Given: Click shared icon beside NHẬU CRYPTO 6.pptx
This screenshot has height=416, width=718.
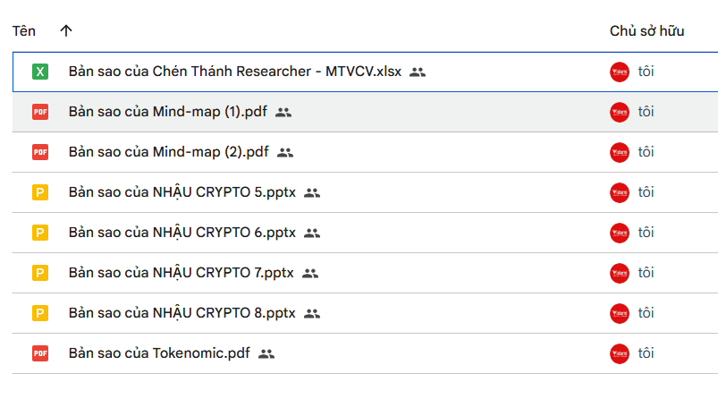Looking at the screenshot, I should (312, 233).
